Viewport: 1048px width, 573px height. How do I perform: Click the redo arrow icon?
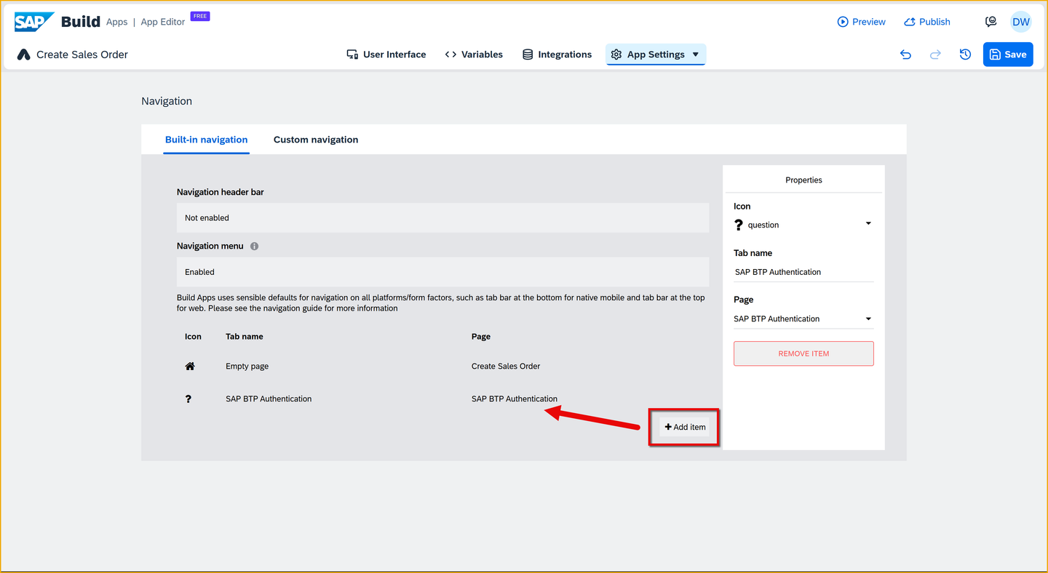click(x=935, y=55)
